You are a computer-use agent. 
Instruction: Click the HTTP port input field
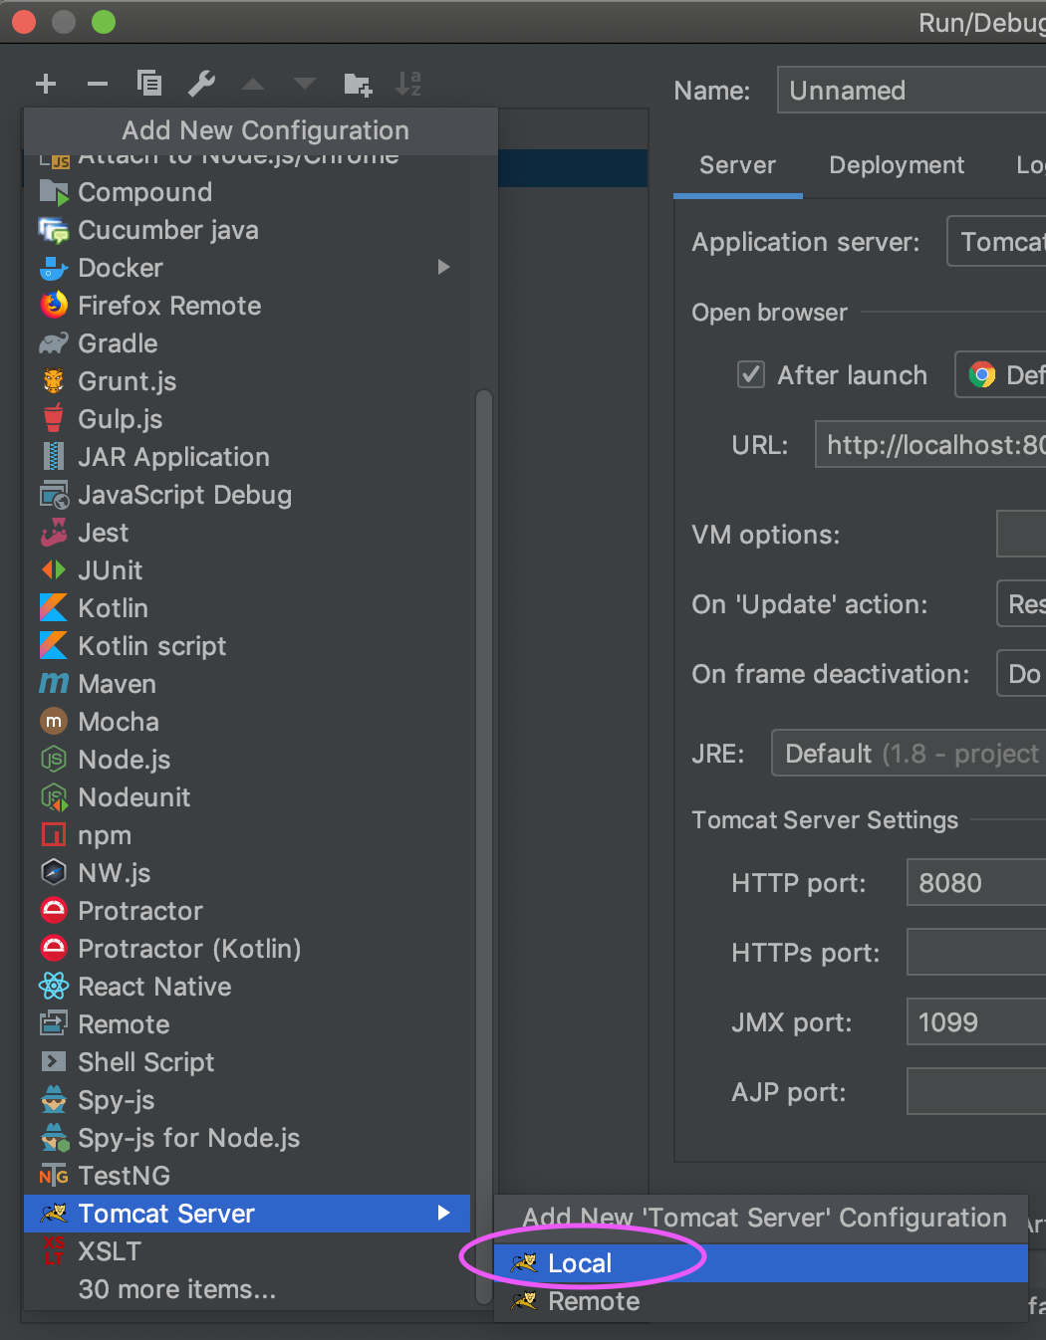976,883
